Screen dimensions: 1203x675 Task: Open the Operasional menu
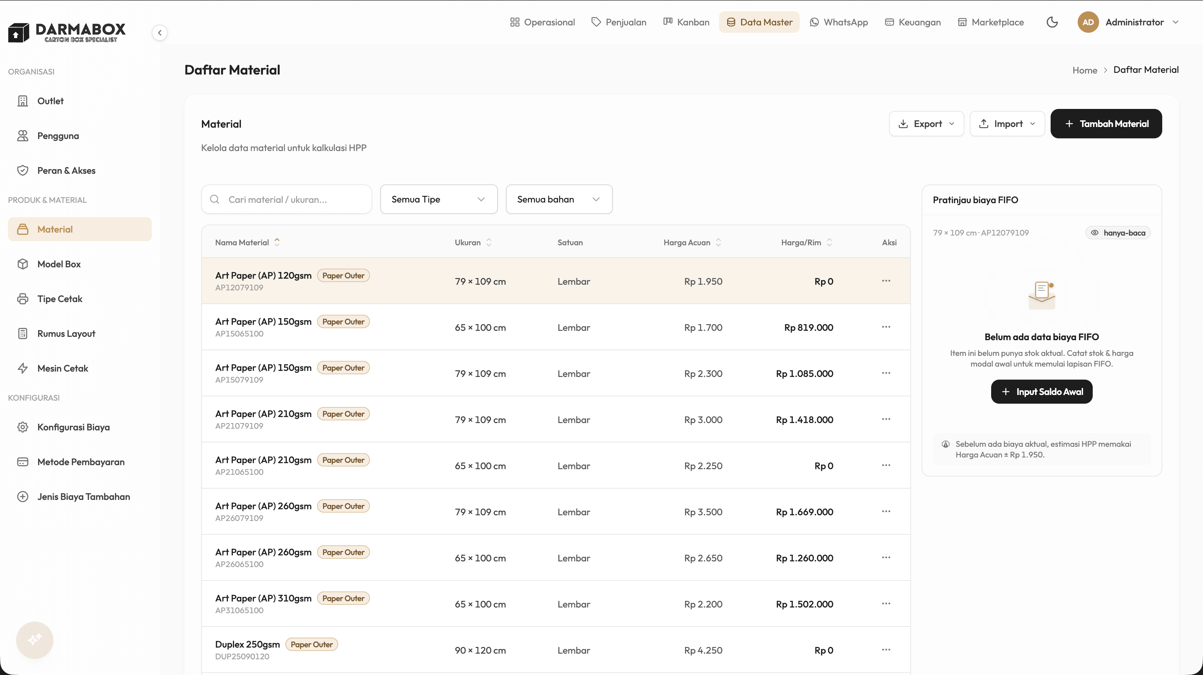(x=542, y=22)
